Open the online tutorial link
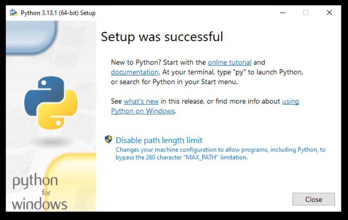The height and width of the screenshot is (220, 348). 229,62
